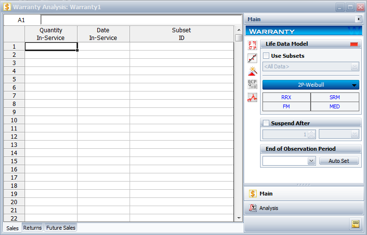The image size is (367, 235).
Task: Click the Calculate parameters icon
Action: [x=252, y=45]
